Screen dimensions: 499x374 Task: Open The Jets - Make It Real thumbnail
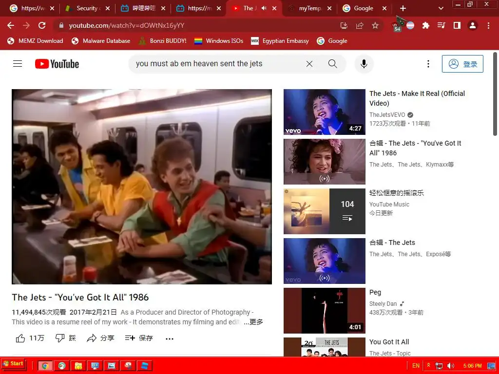point(324,112)
